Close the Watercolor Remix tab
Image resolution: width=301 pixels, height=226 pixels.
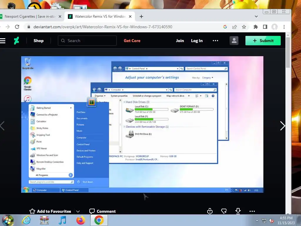[x=130, y=16]
